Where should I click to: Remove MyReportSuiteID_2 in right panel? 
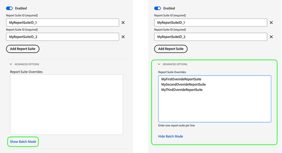(x=271, y=37)
